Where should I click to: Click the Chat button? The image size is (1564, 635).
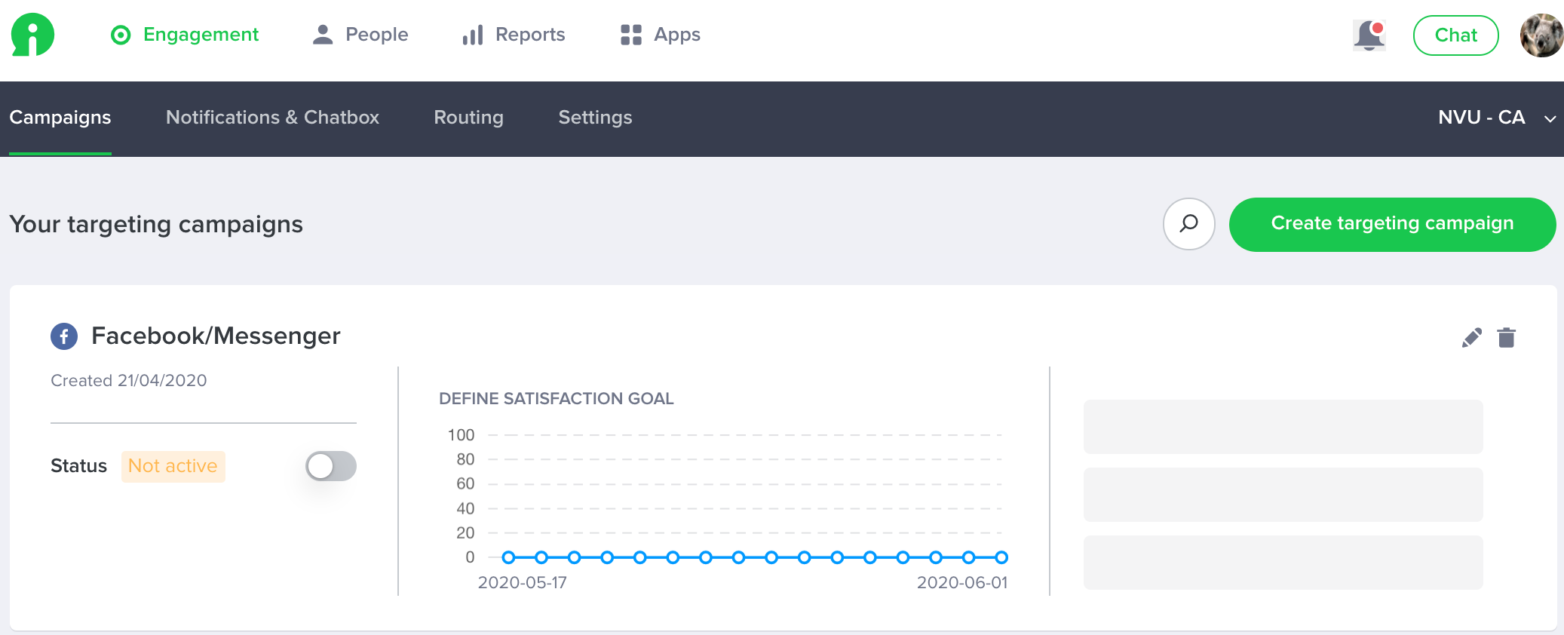[x=1455, y=35]
